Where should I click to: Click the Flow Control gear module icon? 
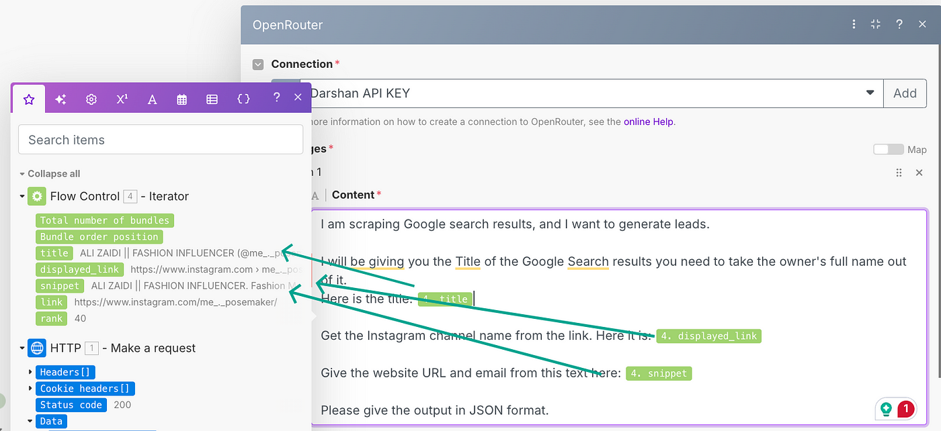pyautogui.click(x=37, y=197)
